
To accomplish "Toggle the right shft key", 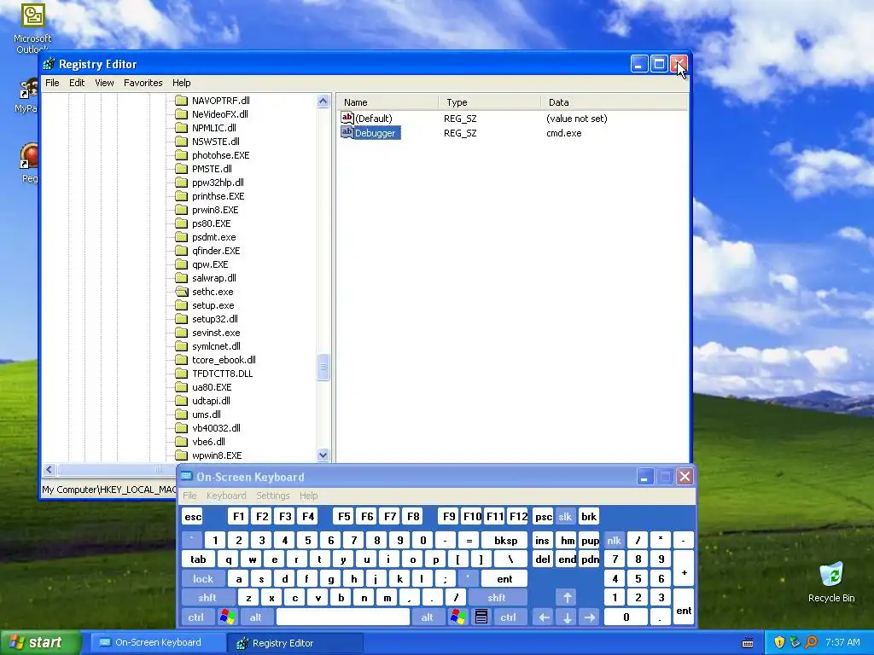I will 496,598.
